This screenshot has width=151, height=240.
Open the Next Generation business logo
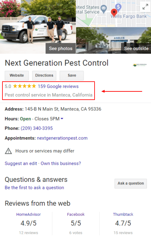[x=139, y=65]
